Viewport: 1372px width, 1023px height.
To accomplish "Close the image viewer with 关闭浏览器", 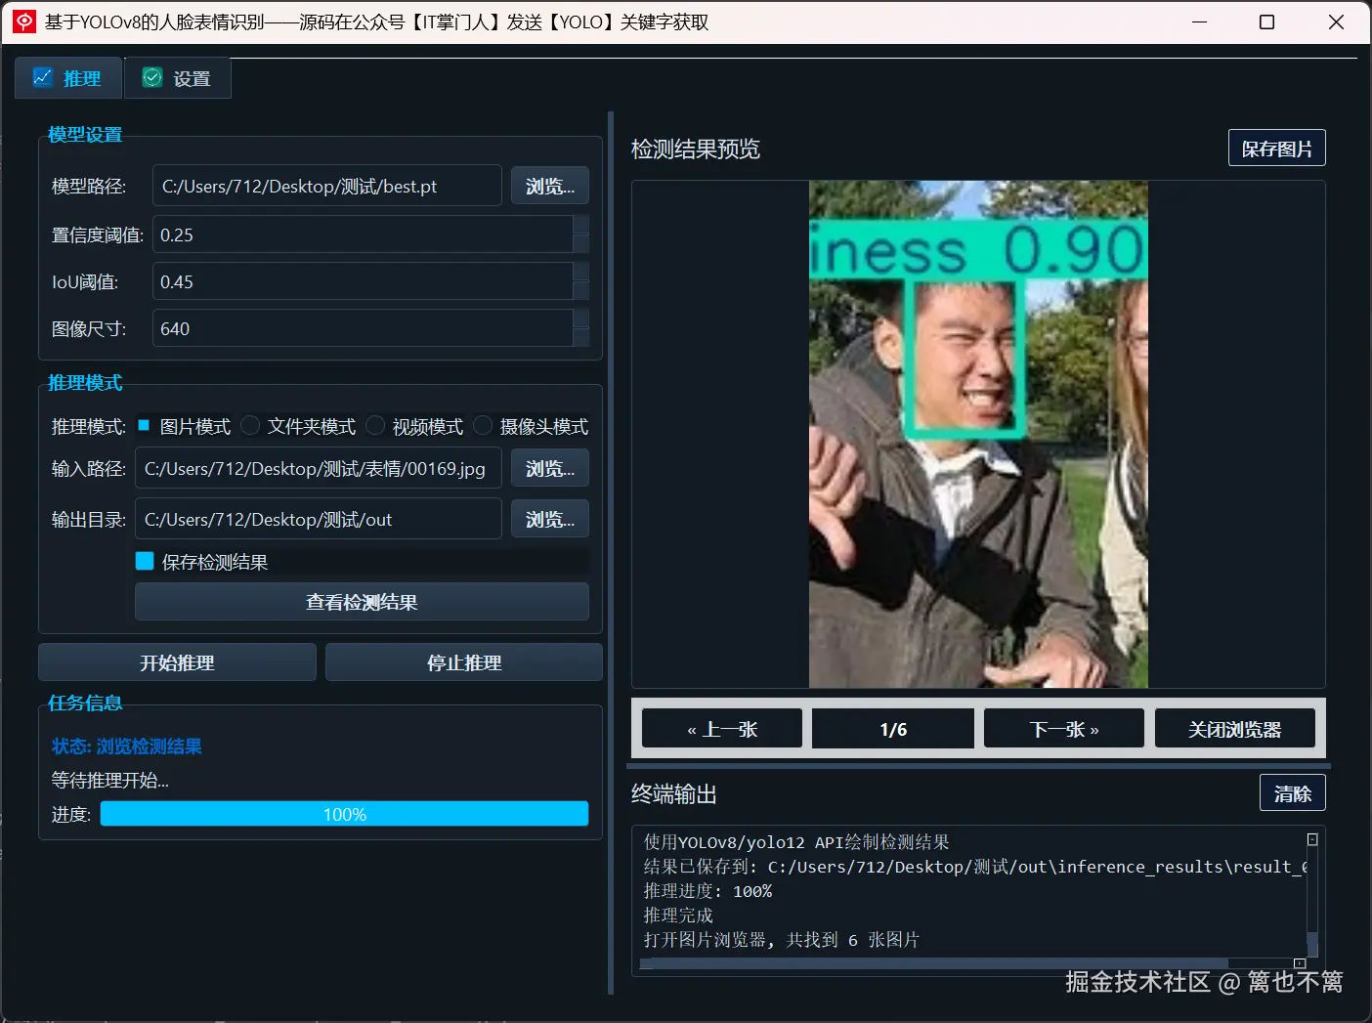I will click(x=1234, y=727).
